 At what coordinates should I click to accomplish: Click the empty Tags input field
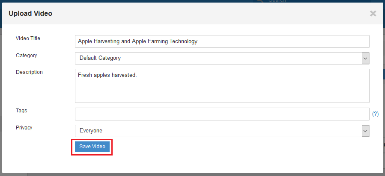[x=222, y=114]
